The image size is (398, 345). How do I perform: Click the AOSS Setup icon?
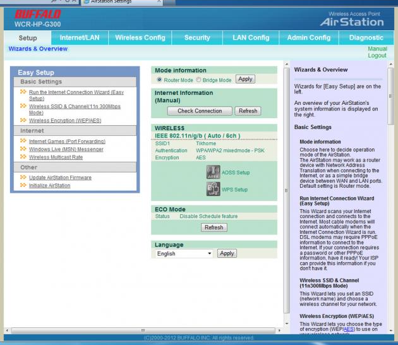(213, 171)
